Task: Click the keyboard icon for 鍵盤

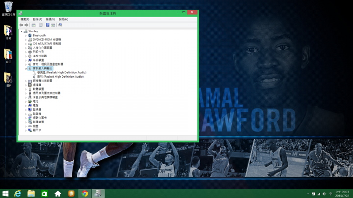Action: tap(30, 126)
